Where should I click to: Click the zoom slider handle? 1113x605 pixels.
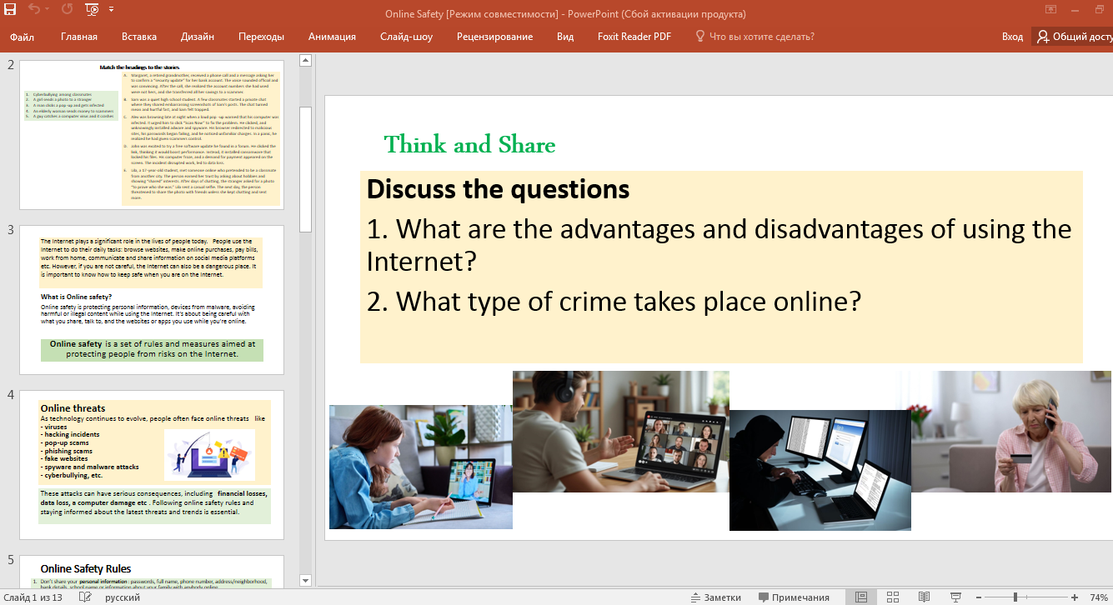(x=1015, y=597)
